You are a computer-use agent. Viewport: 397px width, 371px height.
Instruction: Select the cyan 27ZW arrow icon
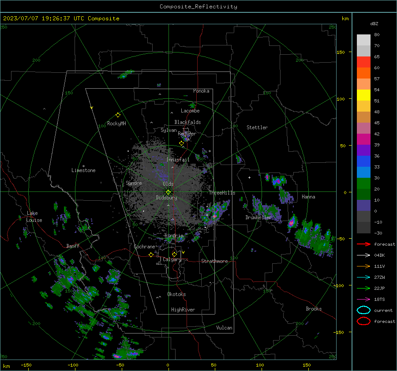363,277
